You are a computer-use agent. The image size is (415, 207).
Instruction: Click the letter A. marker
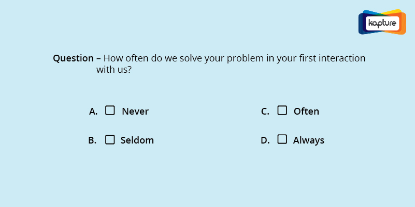point(93,112)
